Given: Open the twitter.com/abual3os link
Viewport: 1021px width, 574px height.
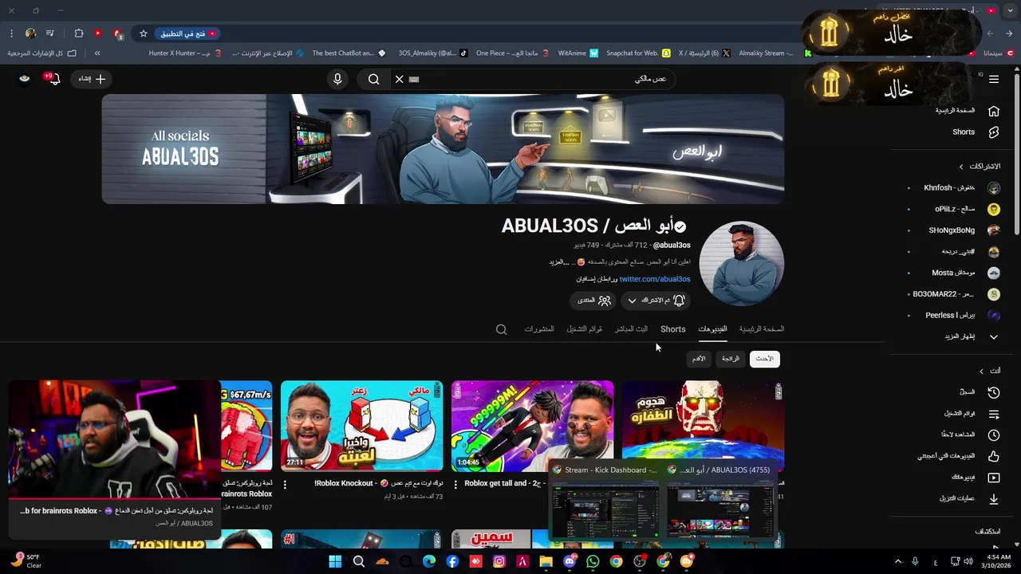Looking at the screenshot, I should point(655,279).
